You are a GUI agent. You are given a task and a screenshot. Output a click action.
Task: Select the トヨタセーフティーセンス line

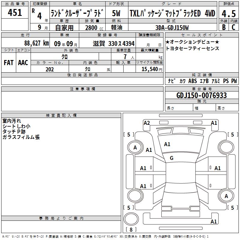192,49
